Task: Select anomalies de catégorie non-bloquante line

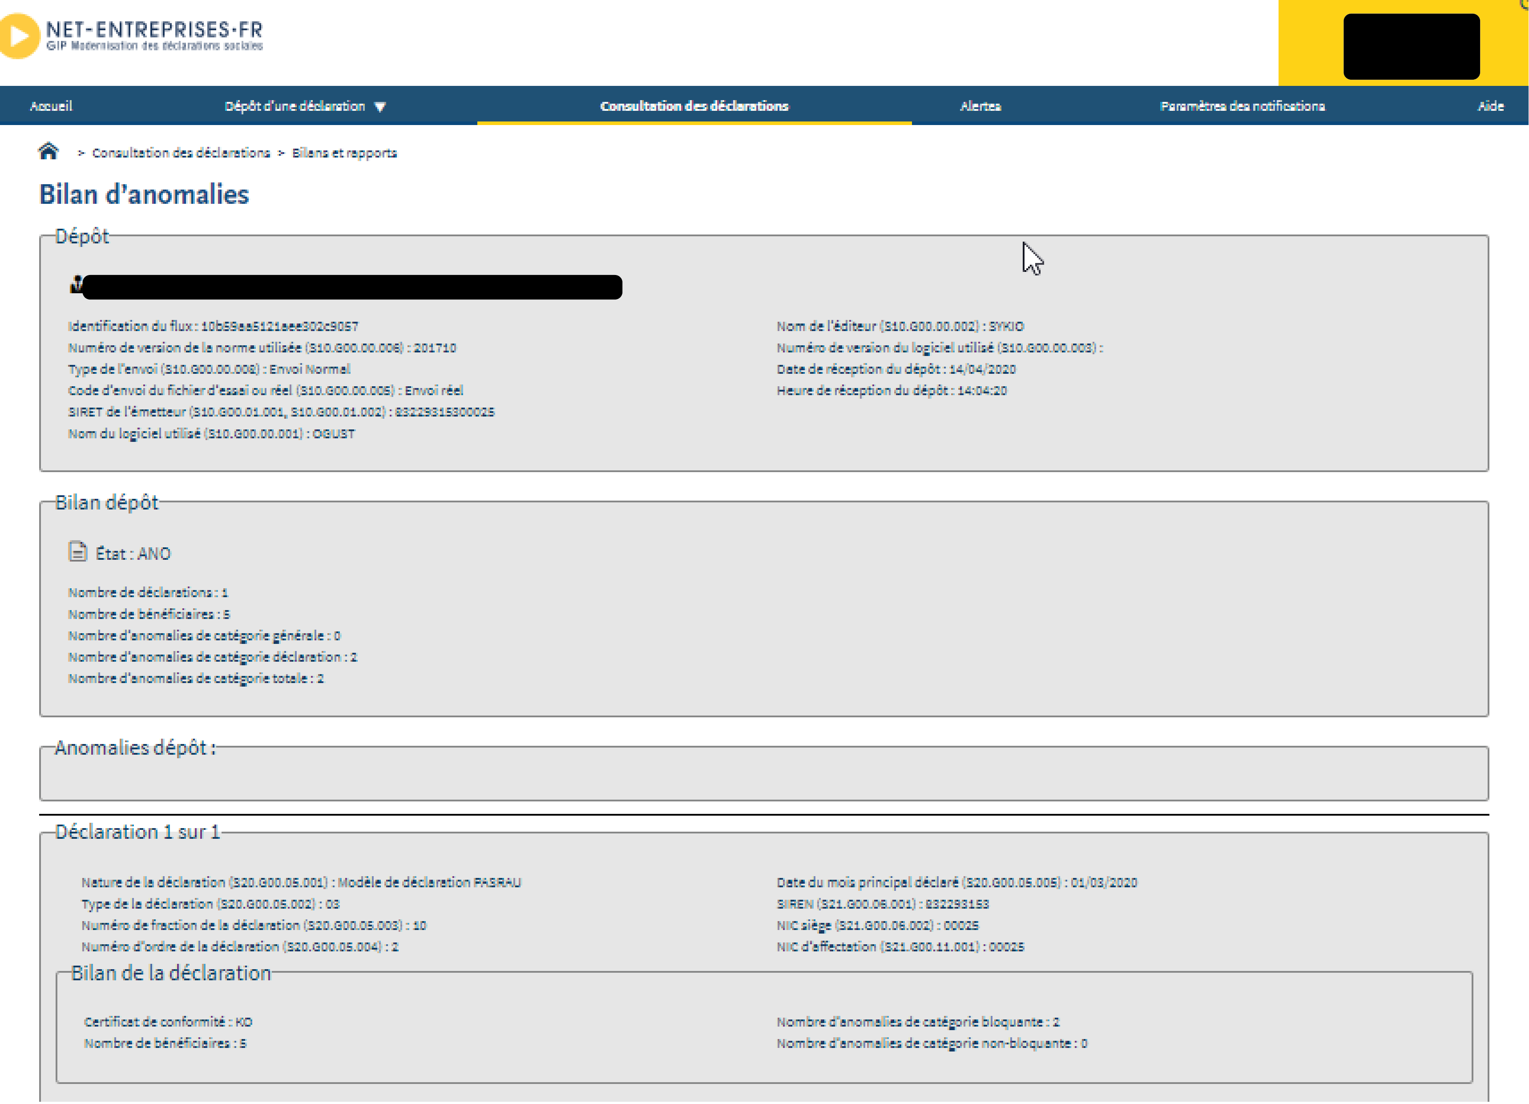Action: coord(932,1043)
